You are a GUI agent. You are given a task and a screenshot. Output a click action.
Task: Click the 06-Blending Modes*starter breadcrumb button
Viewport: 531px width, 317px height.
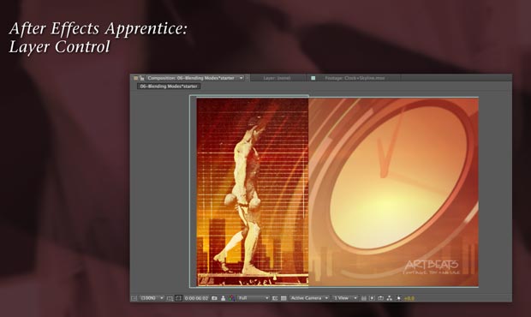[169, 87]
